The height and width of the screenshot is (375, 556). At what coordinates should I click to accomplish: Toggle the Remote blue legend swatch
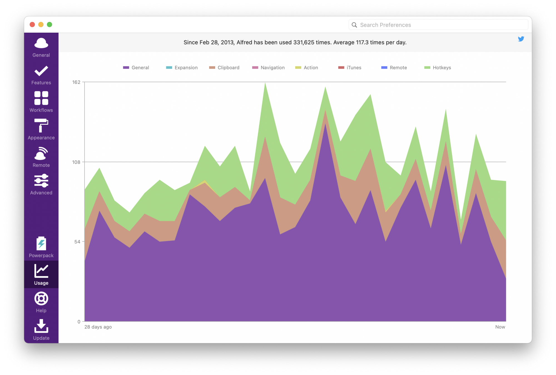point(384,67)
